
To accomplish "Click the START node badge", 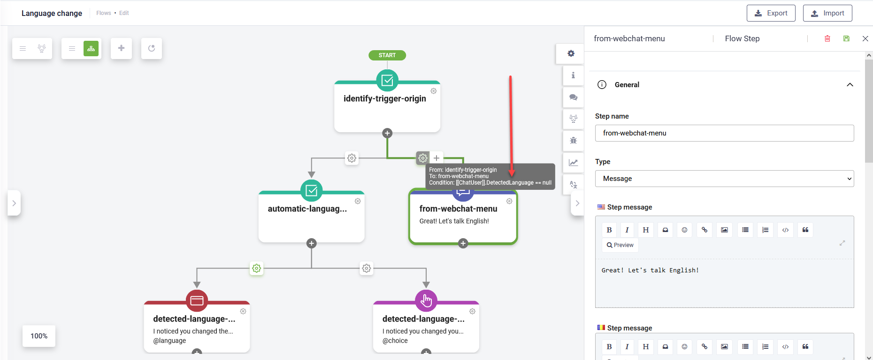I will [x=387, y=55].
